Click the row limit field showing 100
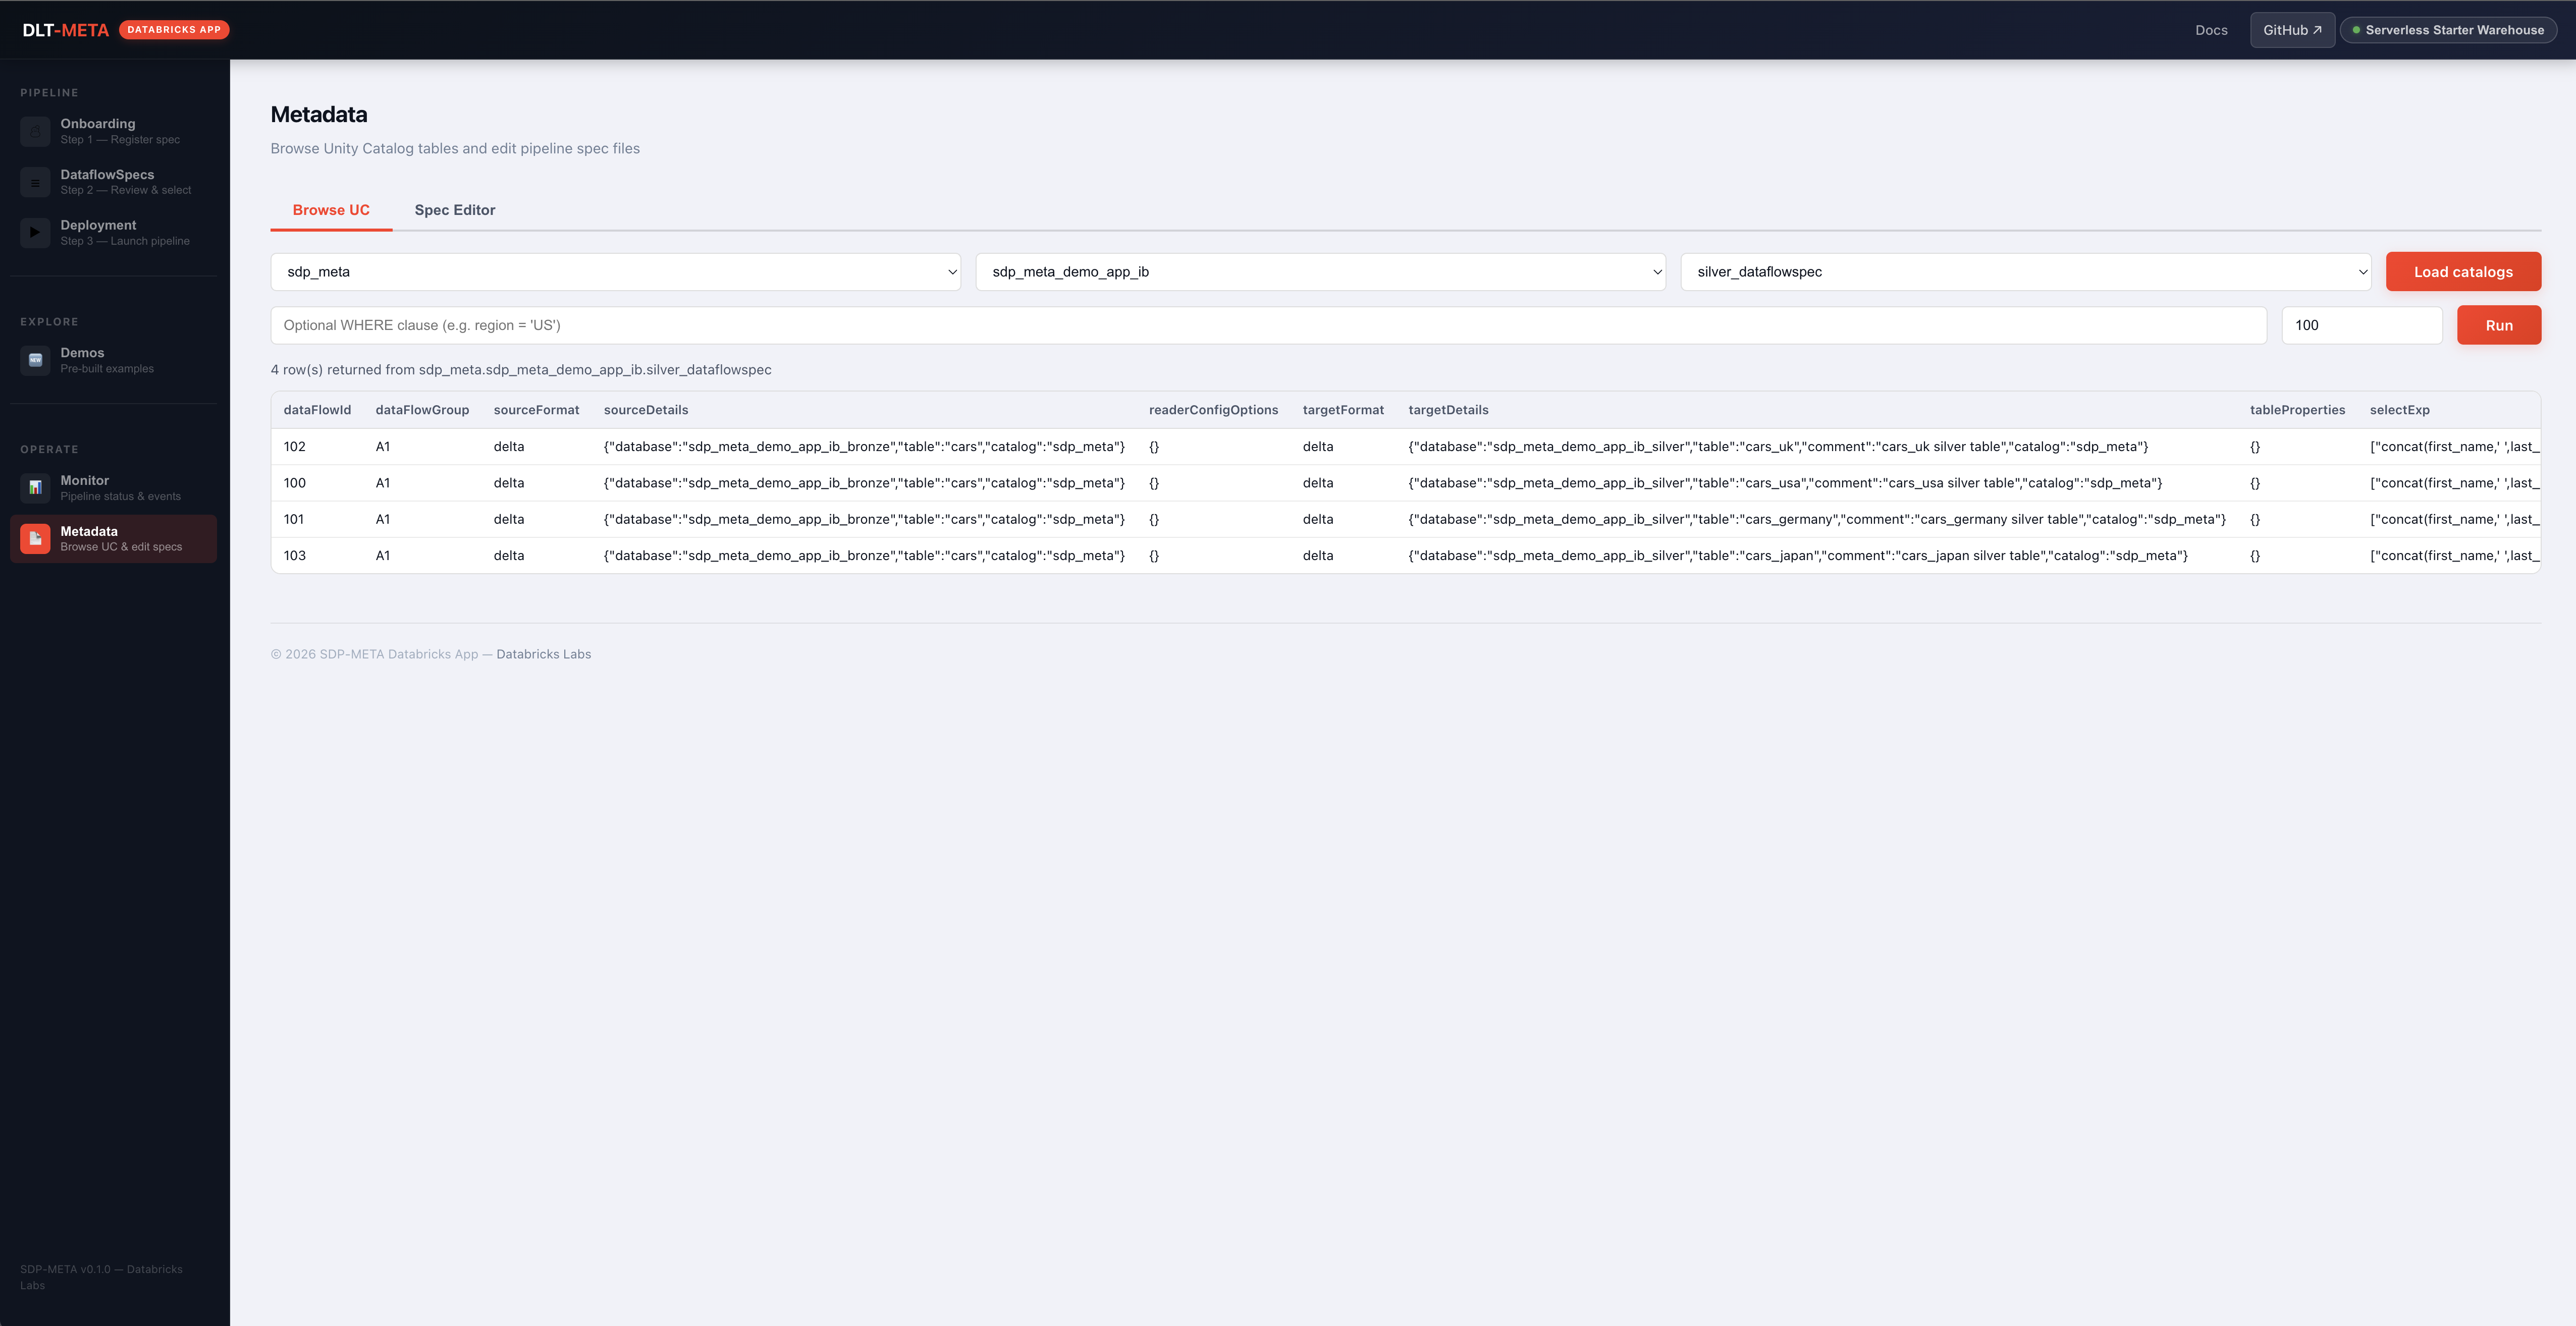2576x1326 pixels. (x=2362, y=325)
